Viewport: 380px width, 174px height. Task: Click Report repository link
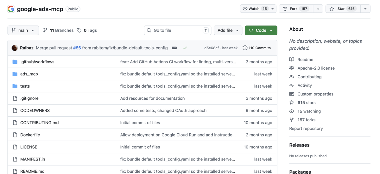click(306, 128)
